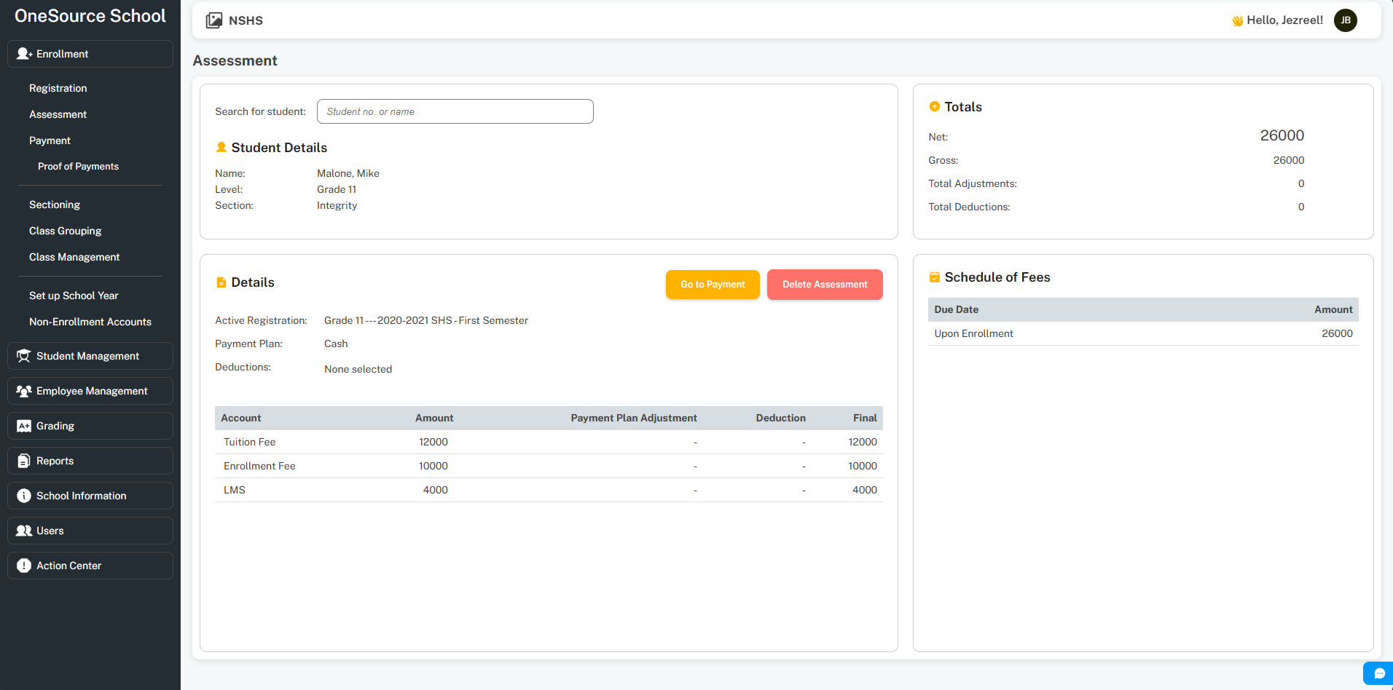The width and height of the screenshot is (1393, 690).
Task: Click the Deduction column header
Action: [781, 418]
